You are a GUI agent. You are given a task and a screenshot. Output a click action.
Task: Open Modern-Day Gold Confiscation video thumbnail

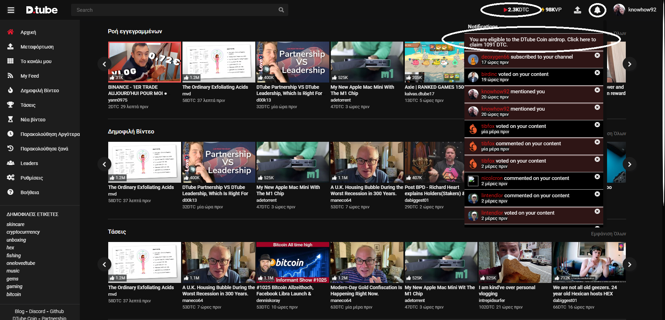click(367, 262)
